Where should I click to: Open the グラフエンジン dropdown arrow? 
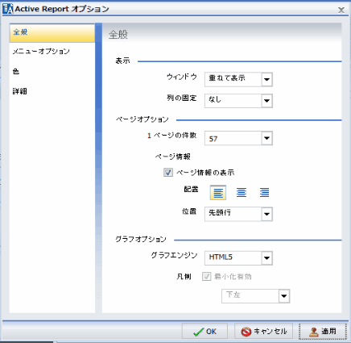[x=266, y=258]
